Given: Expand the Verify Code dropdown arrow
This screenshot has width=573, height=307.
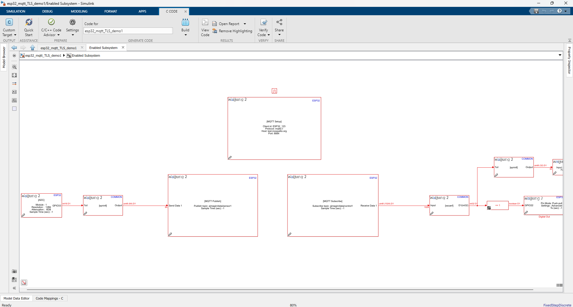Looking at the screenshot, I should click(269, 35).
